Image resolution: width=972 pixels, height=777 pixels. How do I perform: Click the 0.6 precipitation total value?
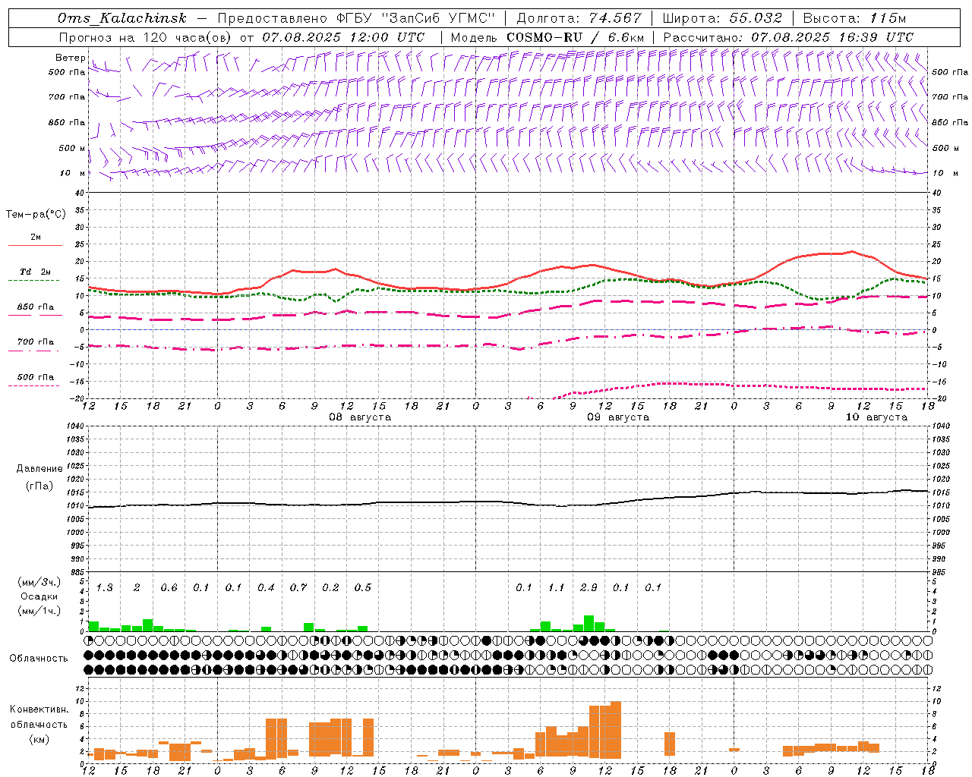point(169,587)
